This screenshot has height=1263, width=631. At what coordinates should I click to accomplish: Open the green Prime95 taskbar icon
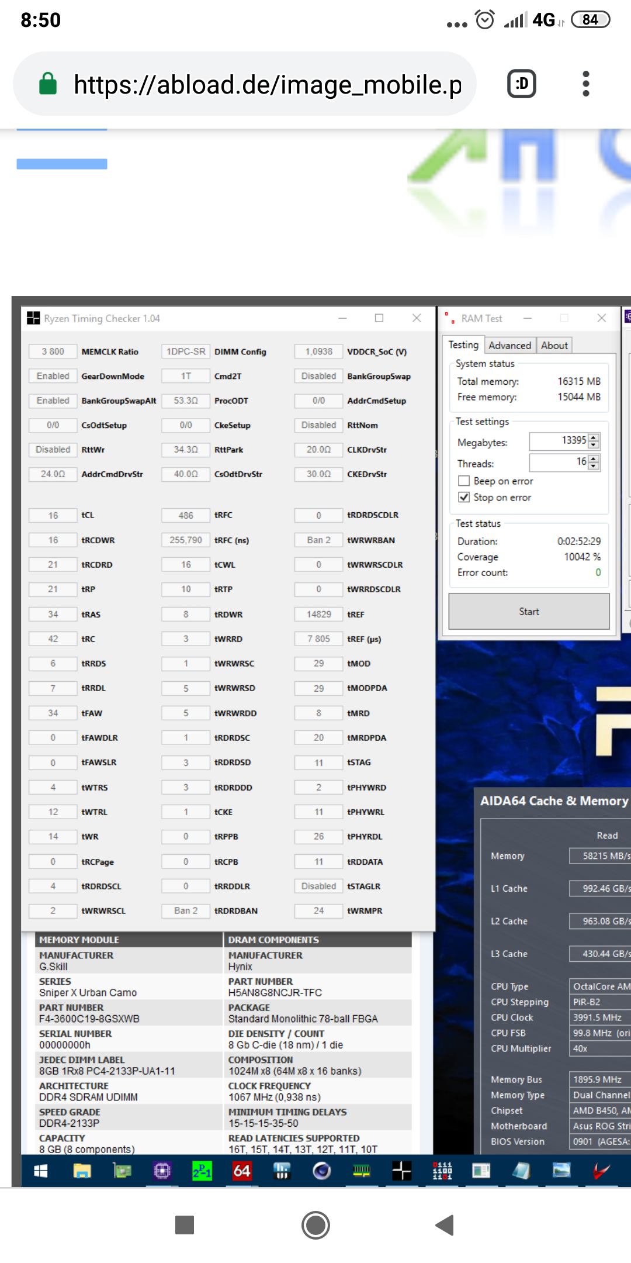(202, 1171)
